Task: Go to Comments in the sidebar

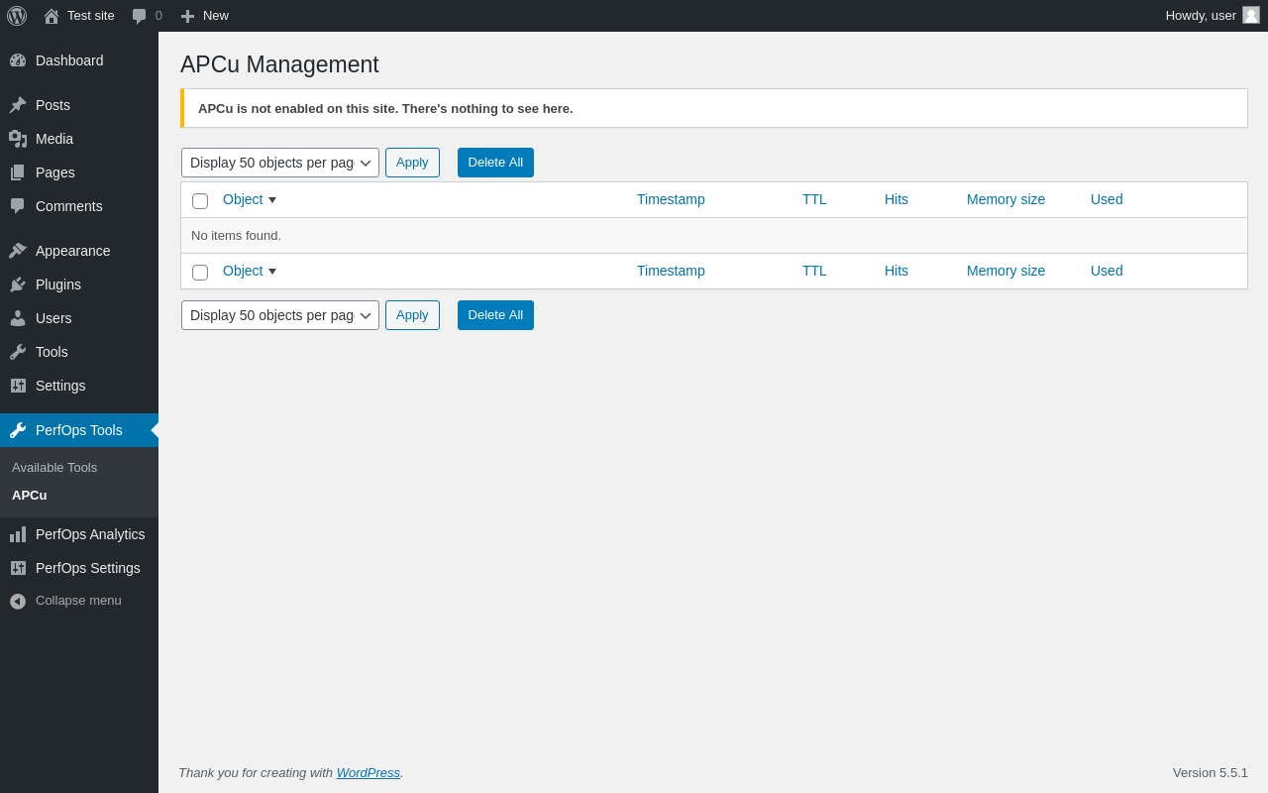Action: point(79,206)
